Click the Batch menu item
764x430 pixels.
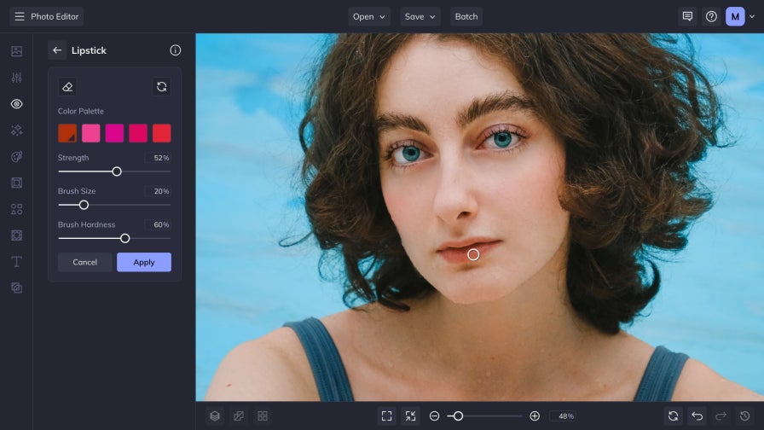coord(466,16)
